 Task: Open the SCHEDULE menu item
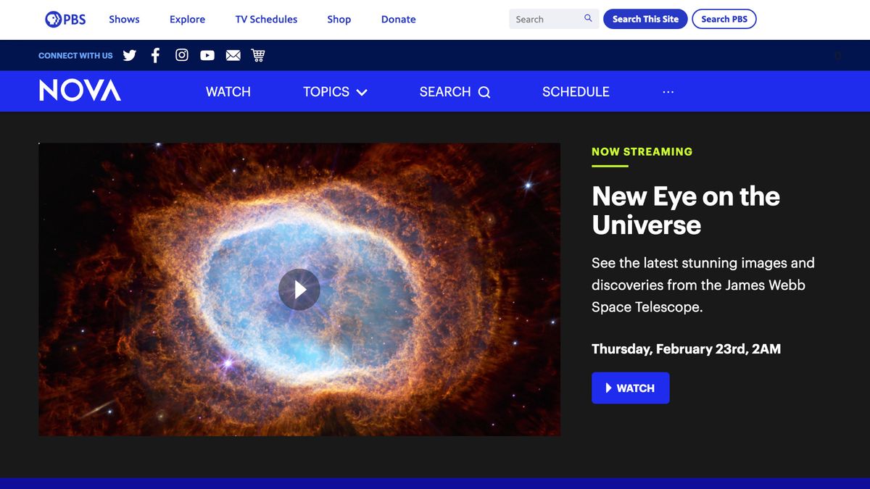coord(575,91)
